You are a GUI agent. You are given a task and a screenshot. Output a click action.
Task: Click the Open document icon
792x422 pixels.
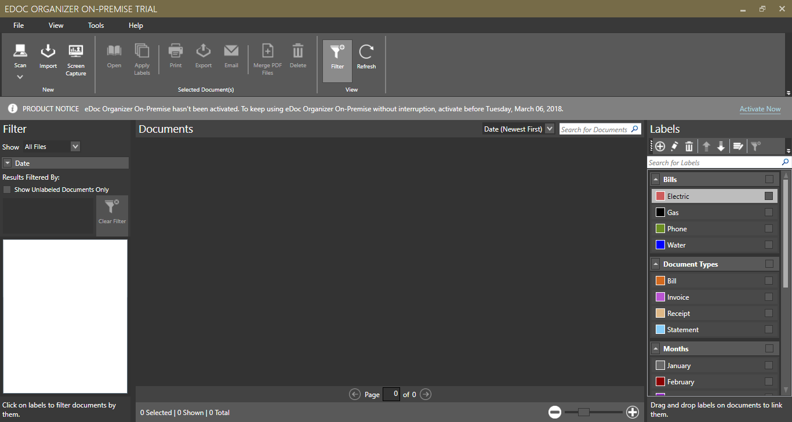[x=114, y=50]
